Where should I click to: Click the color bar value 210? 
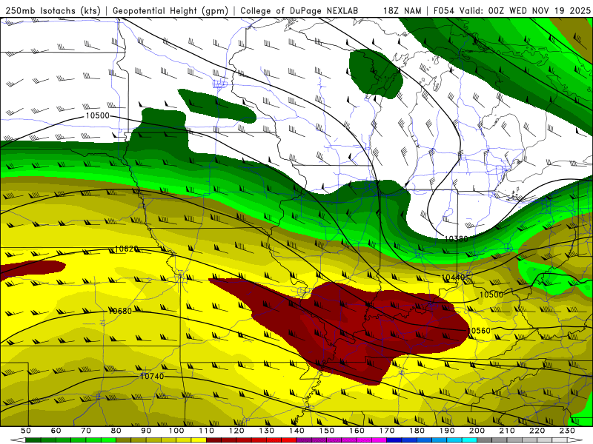(x=507, y=431)
